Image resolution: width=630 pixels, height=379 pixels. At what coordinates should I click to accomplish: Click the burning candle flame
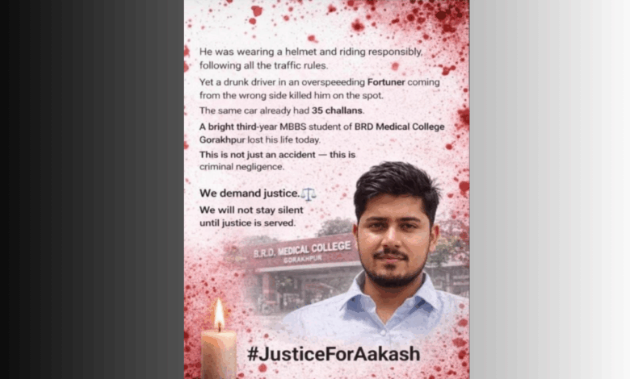[x=219, y=314]
